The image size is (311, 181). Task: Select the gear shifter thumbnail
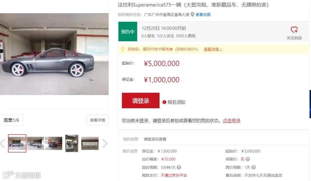(72, 144)
